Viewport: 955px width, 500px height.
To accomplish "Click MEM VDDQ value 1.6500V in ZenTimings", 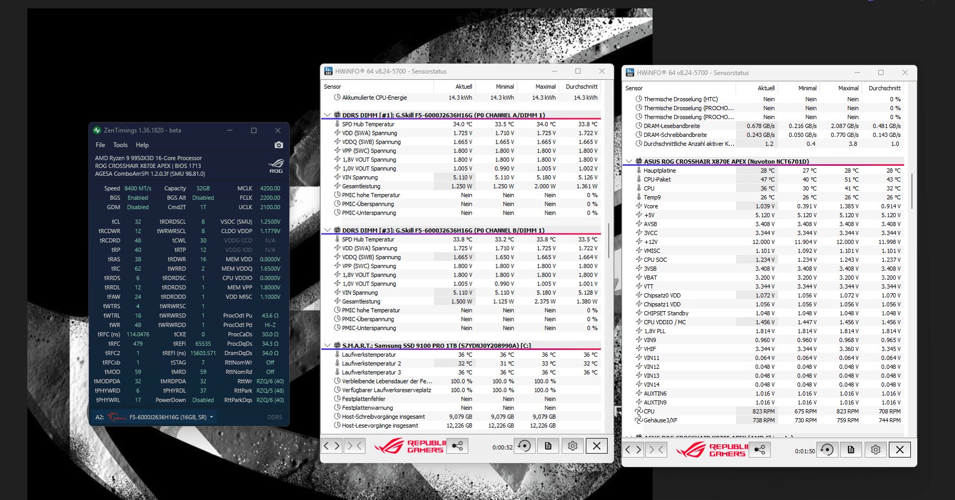I will (x=270, y=269).
